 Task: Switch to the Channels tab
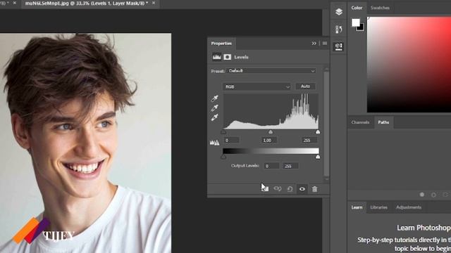click(360, 122)
